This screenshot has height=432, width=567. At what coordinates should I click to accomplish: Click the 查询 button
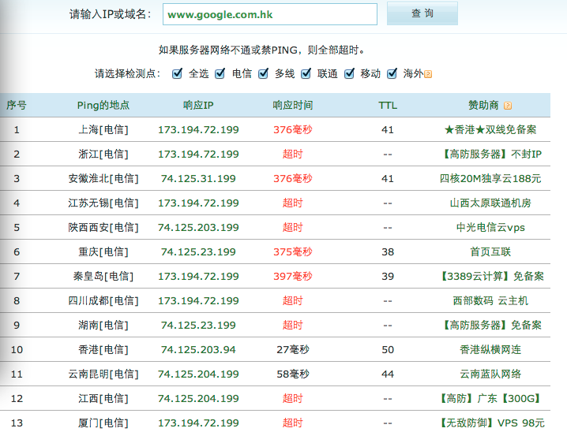(422, 13)
